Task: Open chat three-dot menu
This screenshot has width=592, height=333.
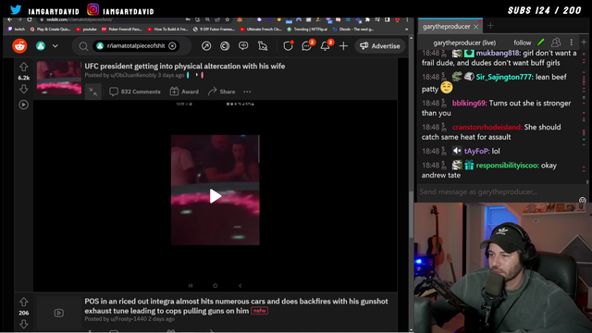Action: click(x=572, y=43)
